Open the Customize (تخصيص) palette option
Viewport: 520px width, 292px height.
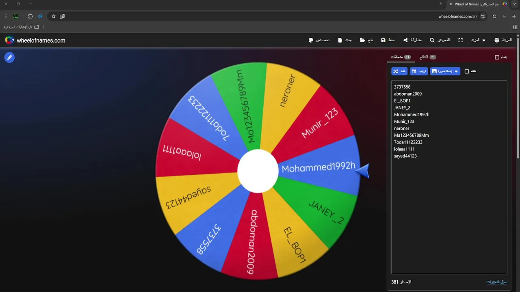pos(319,40)
